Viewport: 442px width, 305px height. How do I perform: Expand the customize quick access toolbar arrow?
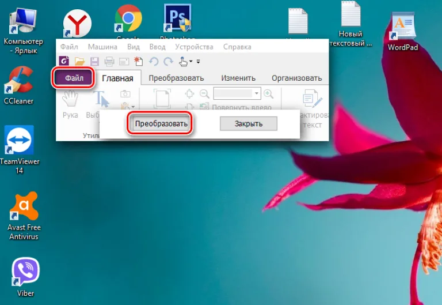(198, 61)
